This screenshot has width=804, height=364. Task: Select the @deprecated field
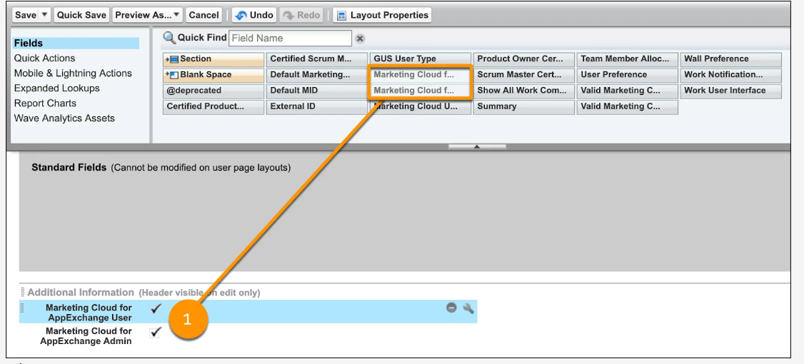tap(213, 91)
